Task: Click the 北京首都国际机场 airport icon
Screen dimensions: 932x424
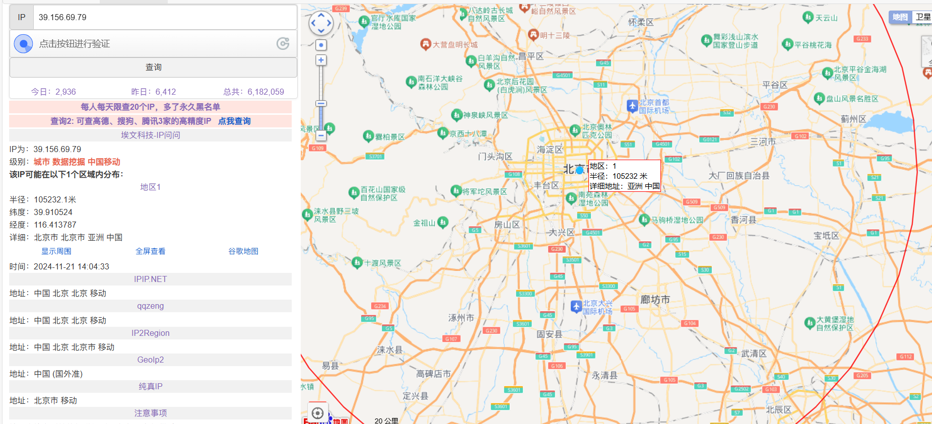Action: click(632, 106)
